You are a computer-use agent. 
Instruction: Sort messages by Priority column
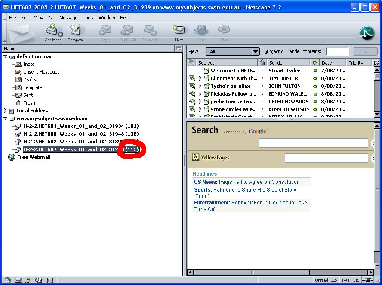[x=359, y=63]
